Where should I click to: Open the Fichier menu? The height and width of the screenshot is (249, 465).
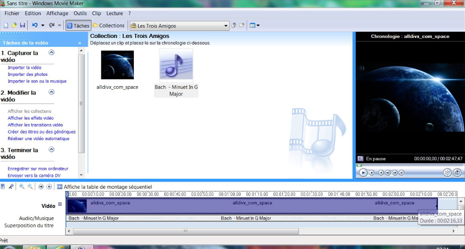coord(12,13)
